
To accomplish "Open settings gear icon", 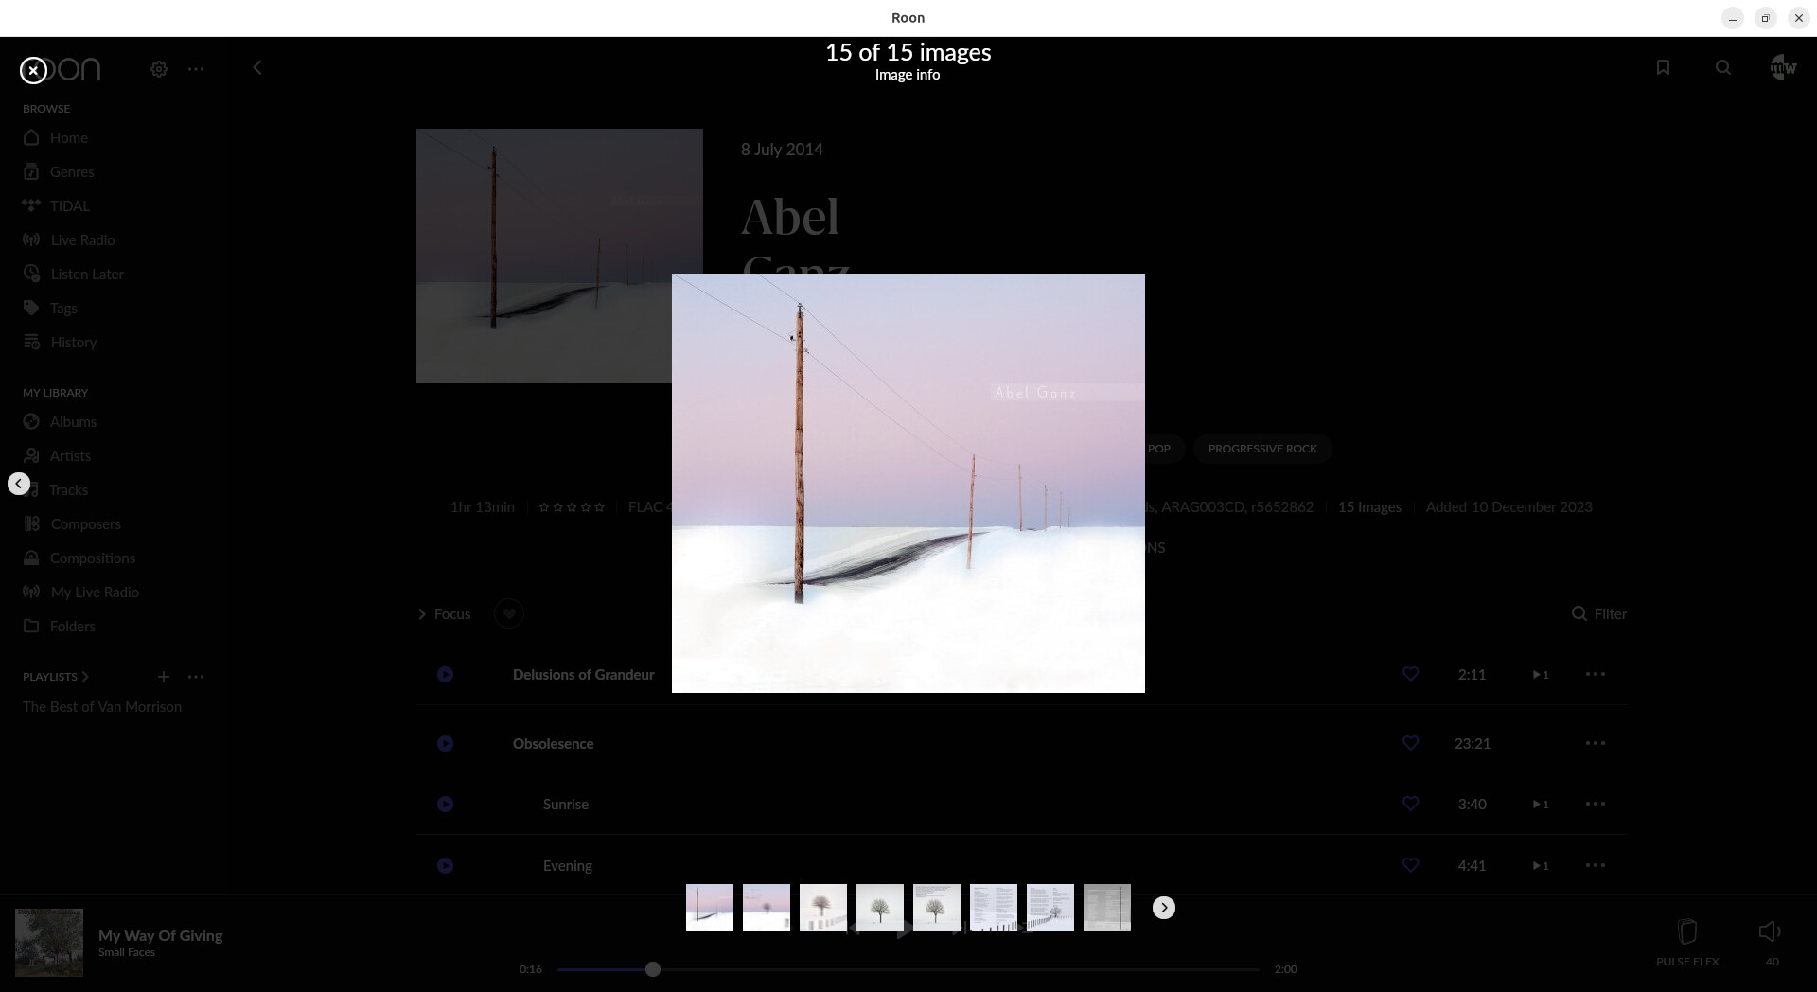I will (159, 69).
